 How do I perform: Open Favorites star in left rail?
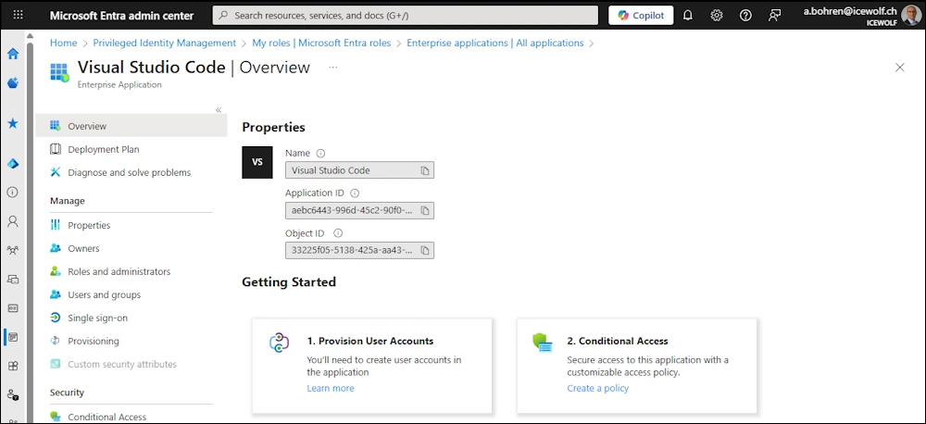pyautogui.click(x=13, y=123)
